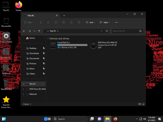Unpin Downloads from Quick access
The image size is (163, 122).
pos(44,53)
